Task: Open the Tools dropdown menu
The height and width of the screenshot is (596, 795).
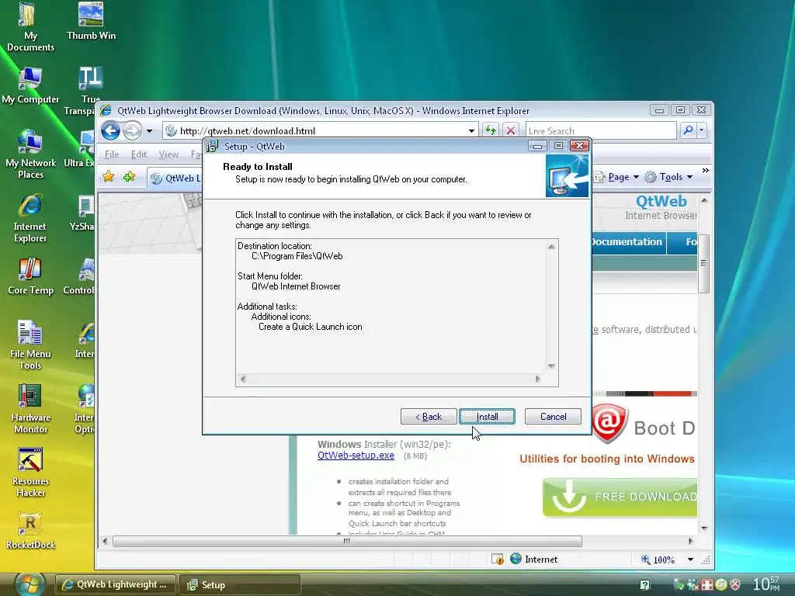Action: [x=668, y=177]
